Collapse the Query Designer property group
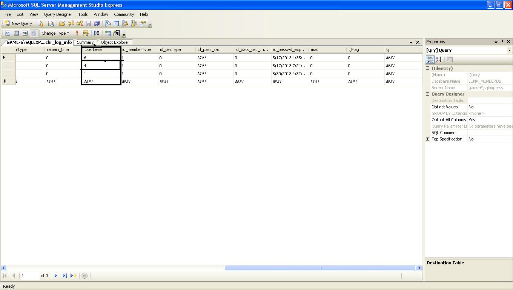This screenshot has height=290, width=513. (428, 94)
